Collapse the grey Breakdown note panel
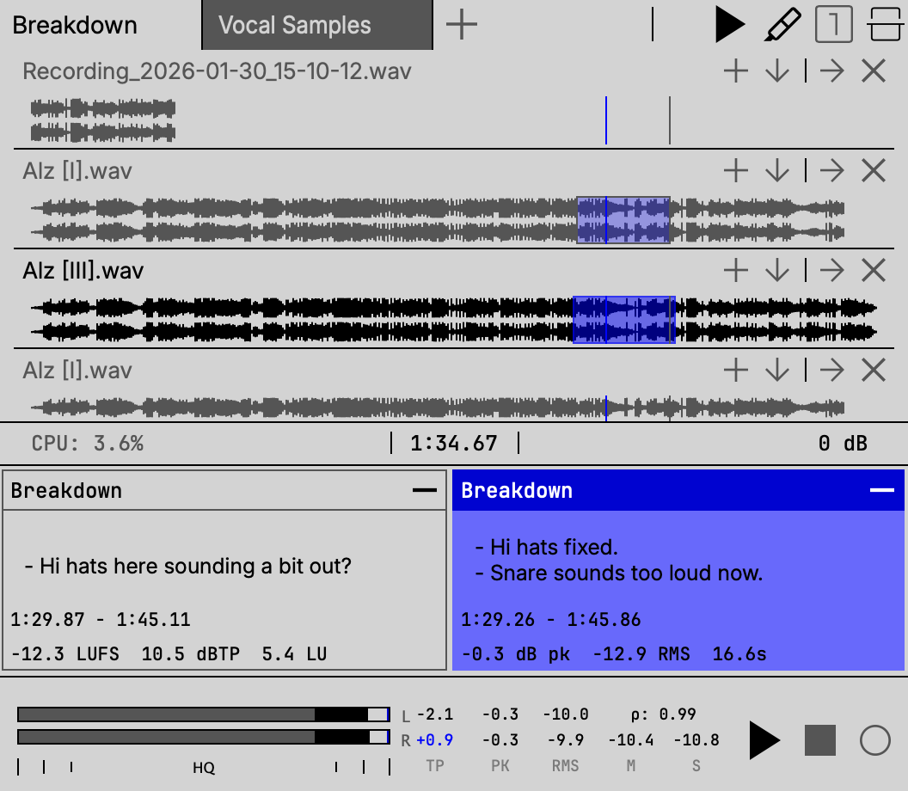Image resolution: width=908 pixels, height=791 pixels. tap(425, 490)
